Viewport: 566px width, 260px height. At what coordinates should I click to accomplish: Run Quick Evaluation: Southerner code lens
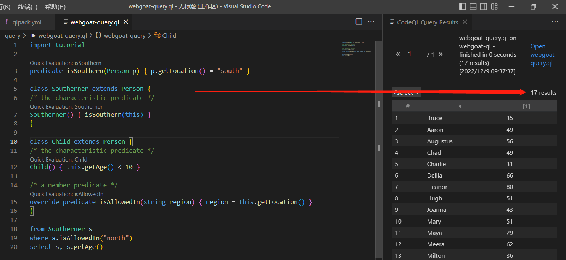coord(66,107)
